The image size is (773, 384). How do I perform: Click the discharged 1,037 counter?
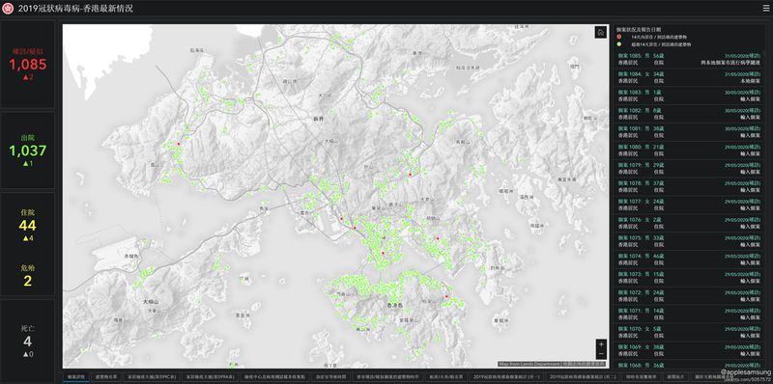(28, 151)
